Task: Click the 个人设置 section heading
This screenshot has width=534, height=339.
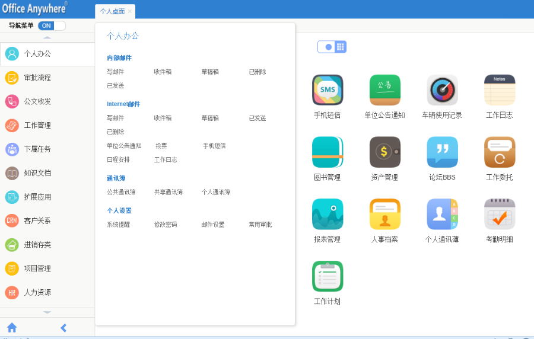Action: click(119, 211)
